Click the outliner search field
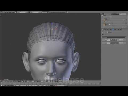This screenshot has width=128, height=96. [123, 14]
